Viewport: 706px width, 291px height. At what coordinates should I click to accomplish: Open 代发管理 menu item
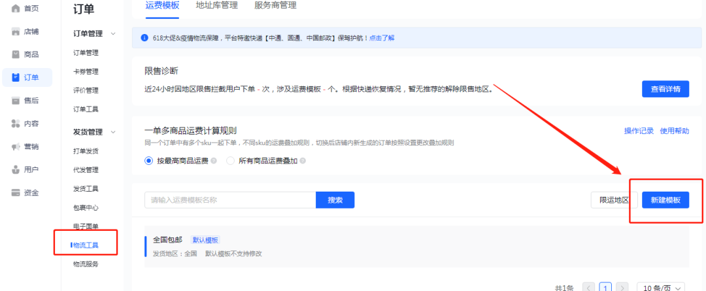(x=86, y=170)
